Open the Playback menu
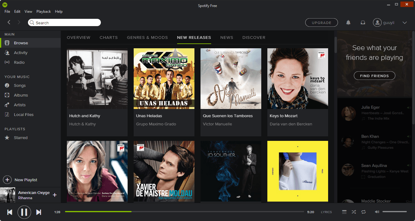The image size is (415, 221). tap(44, 12)
